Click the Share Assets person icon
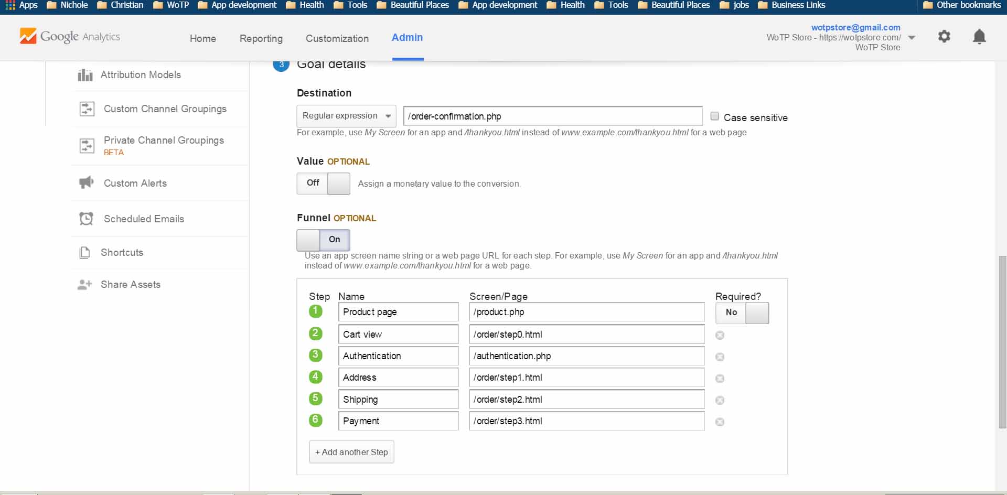 (84, 285)
